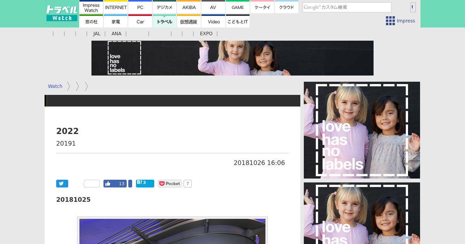Open the ANA category link

(116, 34)
